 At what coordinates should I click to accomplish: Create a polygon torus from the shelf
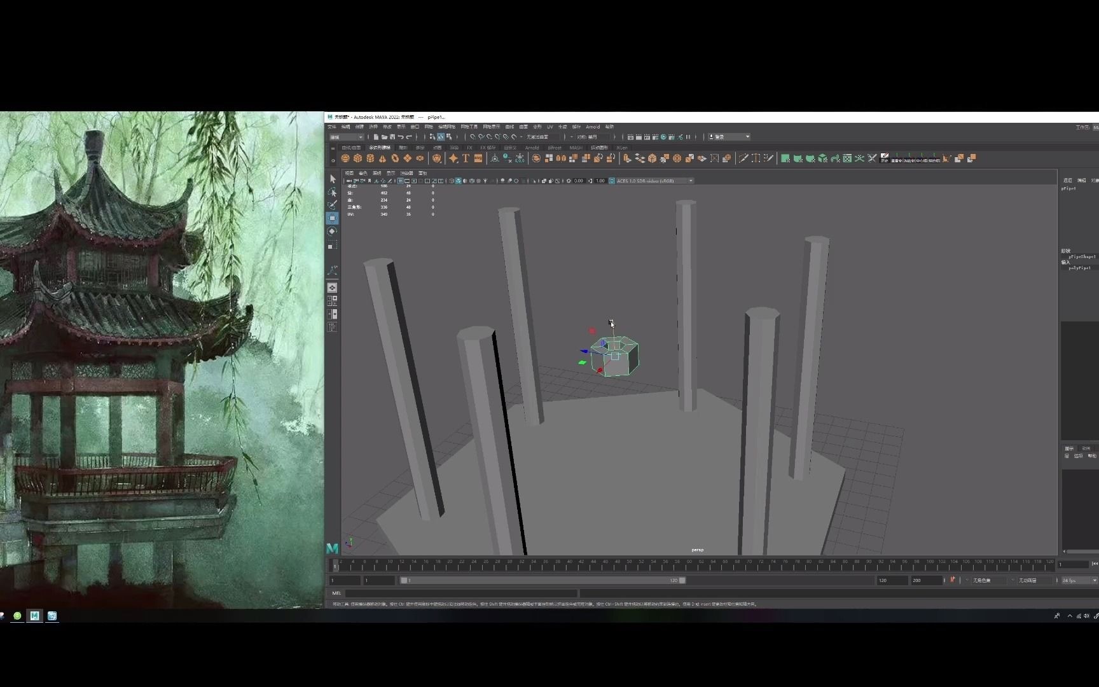395,158
